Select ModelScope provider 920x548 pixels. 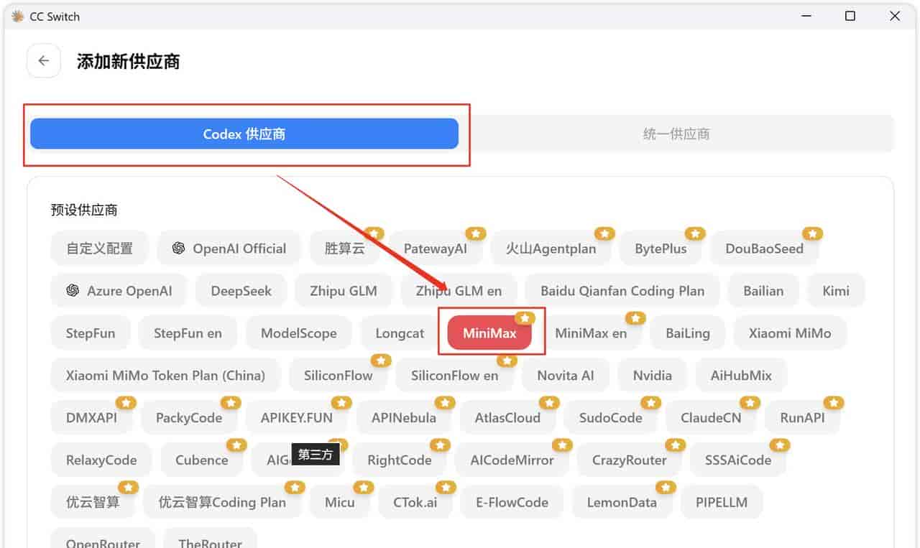(x=298, y=333)
